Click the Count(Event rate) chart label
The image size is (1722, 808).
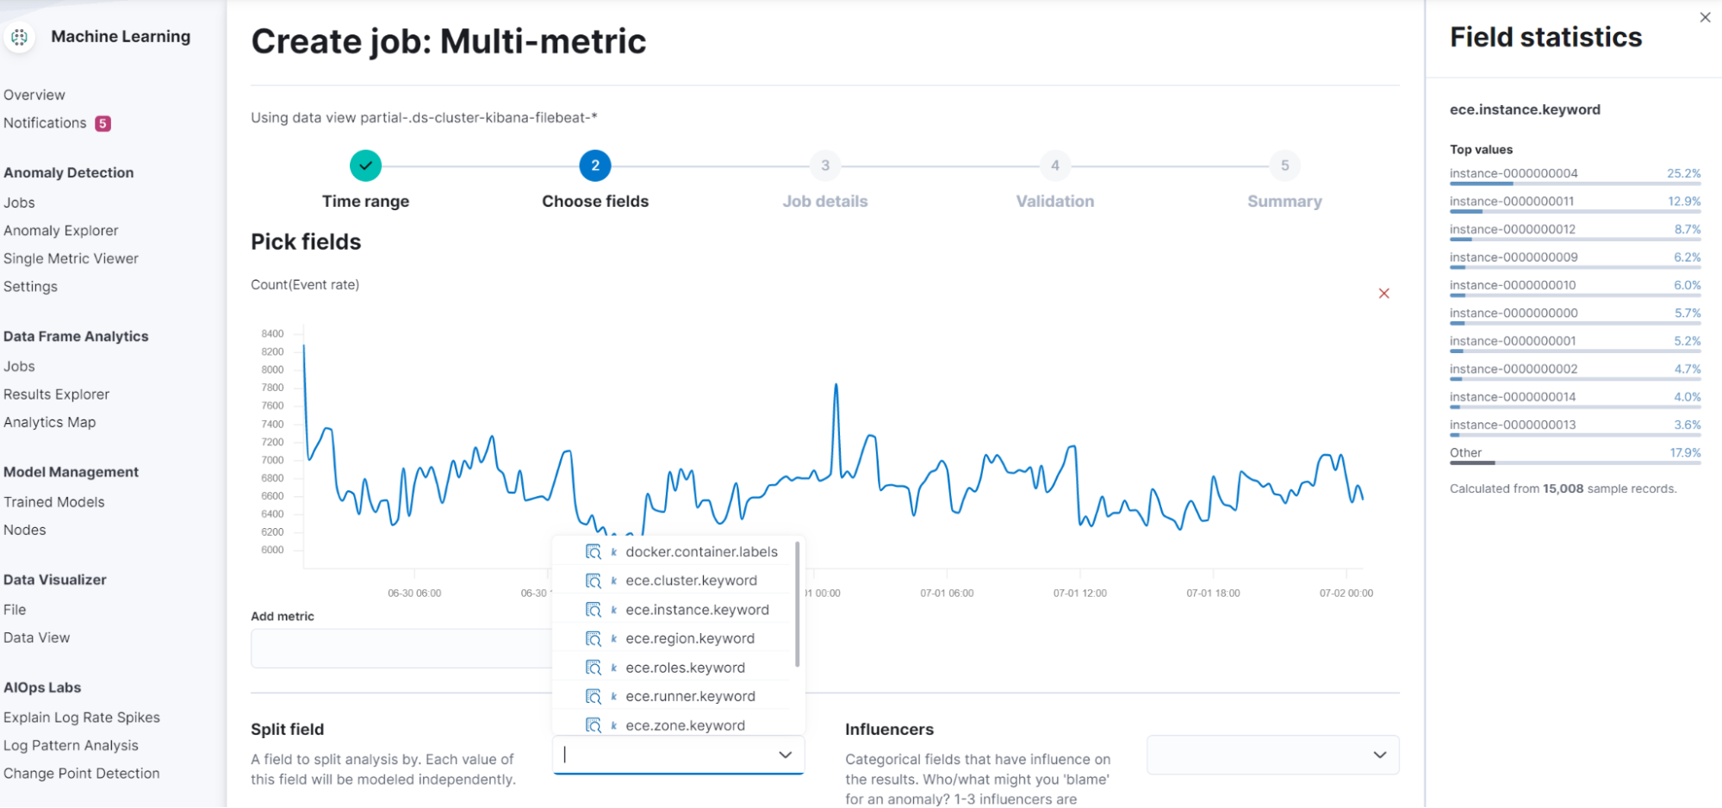click(x=305, y=284)
